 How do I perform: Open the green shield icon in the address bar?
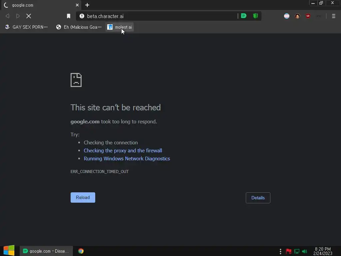[255, 16]
